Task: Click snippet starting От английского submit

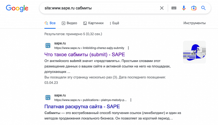Action: [x=107, y=66]
